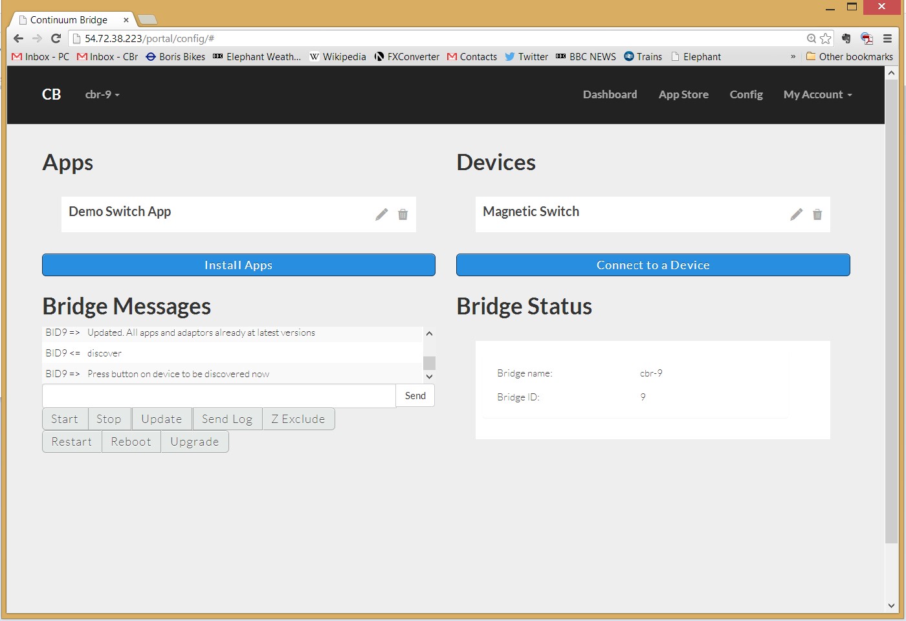906x621 pixels.
Task: Show hidden bookmarks via double chevron
Action: 793,56
